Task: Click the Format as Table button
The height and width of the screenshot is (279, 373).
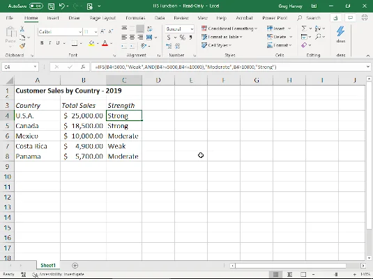Action: coord(222,37)
